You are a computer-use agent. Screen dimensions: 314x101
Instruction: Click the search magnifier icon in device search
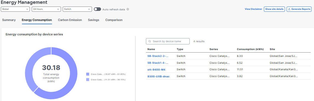(149, 41)
